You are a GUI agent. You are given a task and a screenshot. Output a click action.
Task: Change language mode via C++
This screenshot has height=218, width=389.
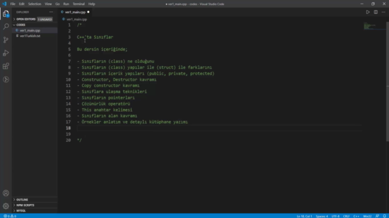356,216
